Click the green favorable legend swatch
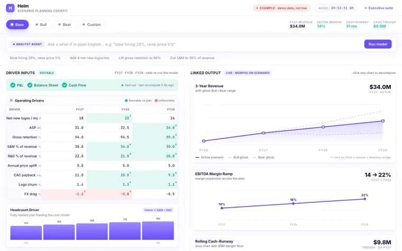 click(x=126, y=100)
